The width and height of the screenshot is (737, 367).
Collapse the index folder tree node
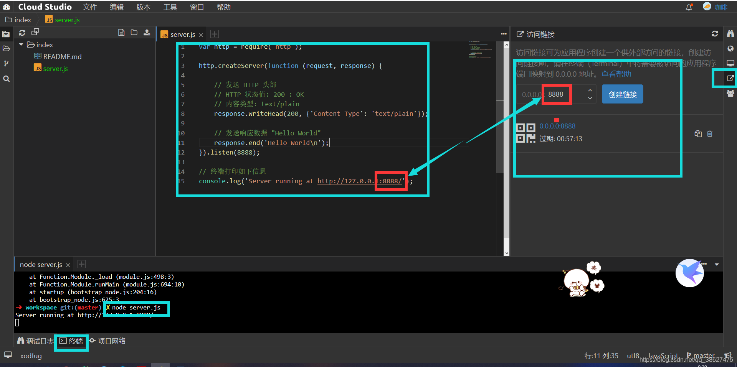[x=21, y=45]
